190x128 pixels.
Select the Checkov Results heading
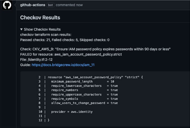pos(40,18)
